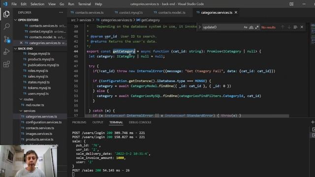The image size is (315, 177).
Task: Open the Run menu
Action: [x=71, y=4]
